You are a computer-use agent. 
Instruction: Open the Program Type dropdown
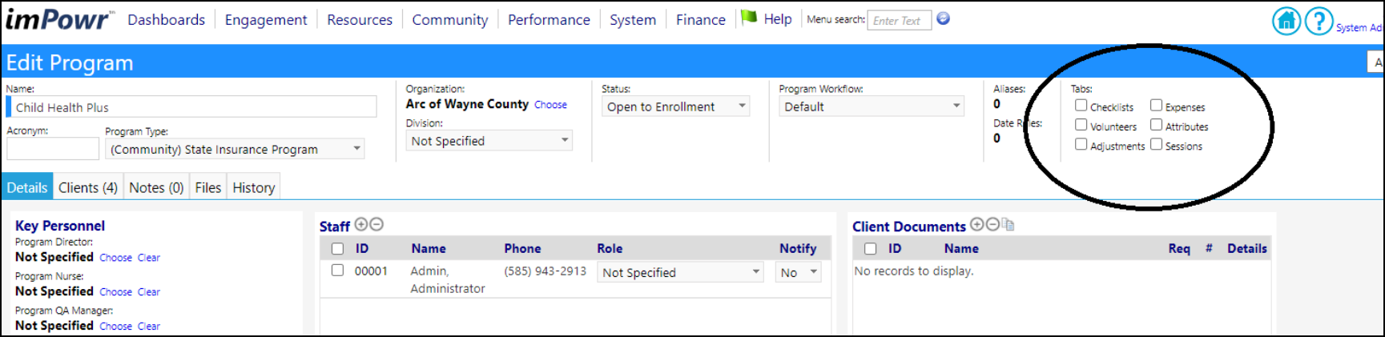[x=235, y=149]
